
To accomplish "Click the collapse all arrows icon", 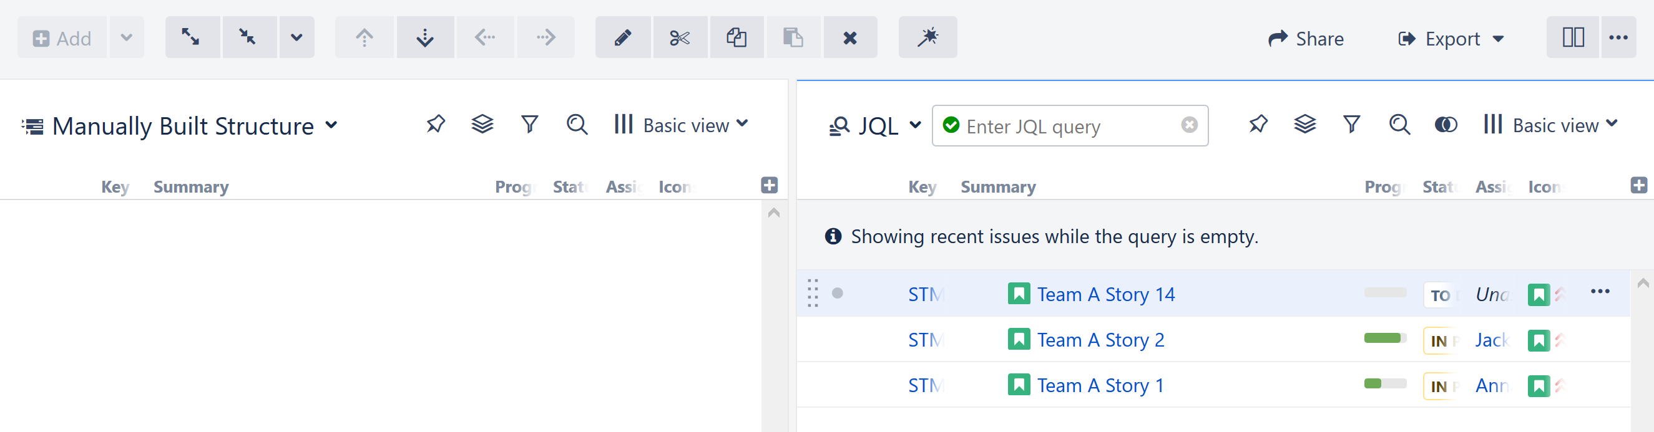I will pos(248,37).
